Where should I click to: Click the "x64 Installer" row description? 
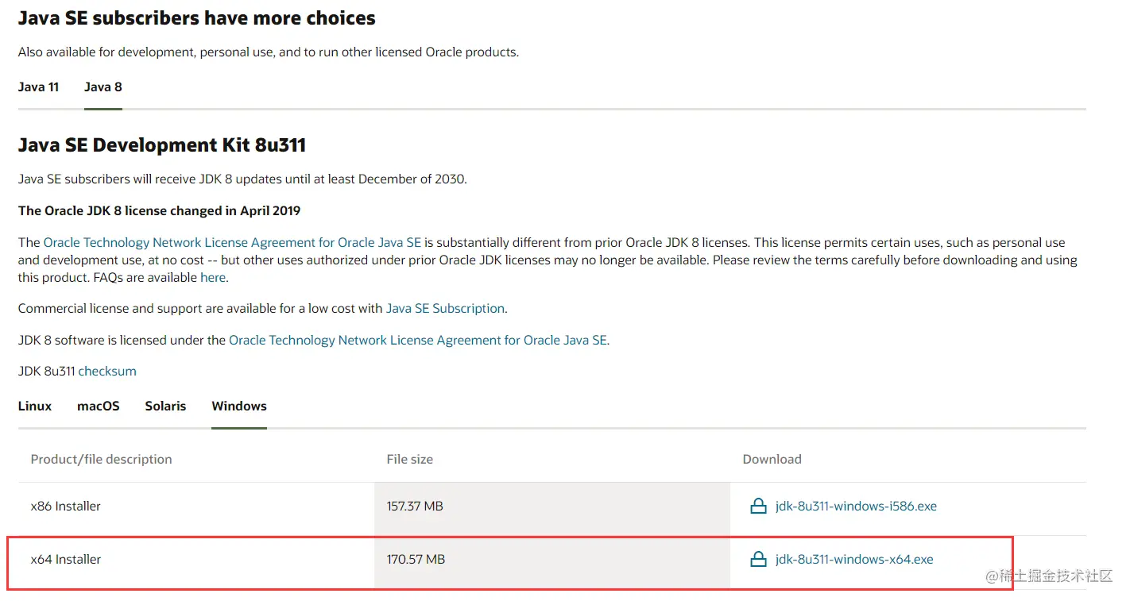[66, 560]
